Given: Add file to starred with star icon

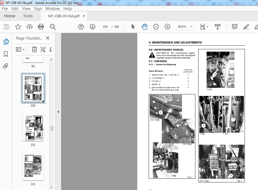Looking at the screenshot, I should point(18,27).
